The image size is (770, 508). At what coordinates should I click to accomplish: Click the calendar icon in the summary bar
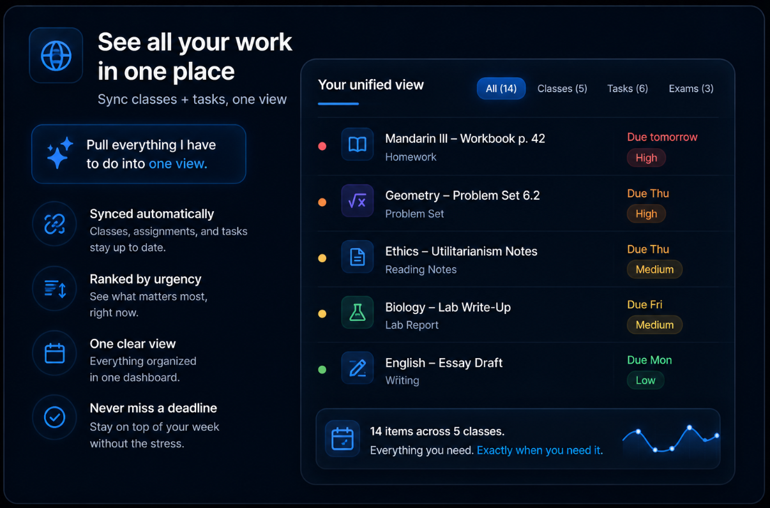[342, 439]
